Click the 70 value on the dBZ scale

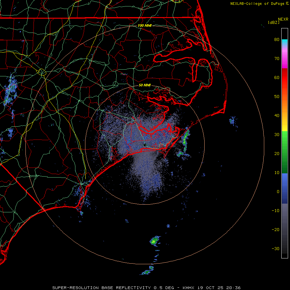[x=277, y=59]
